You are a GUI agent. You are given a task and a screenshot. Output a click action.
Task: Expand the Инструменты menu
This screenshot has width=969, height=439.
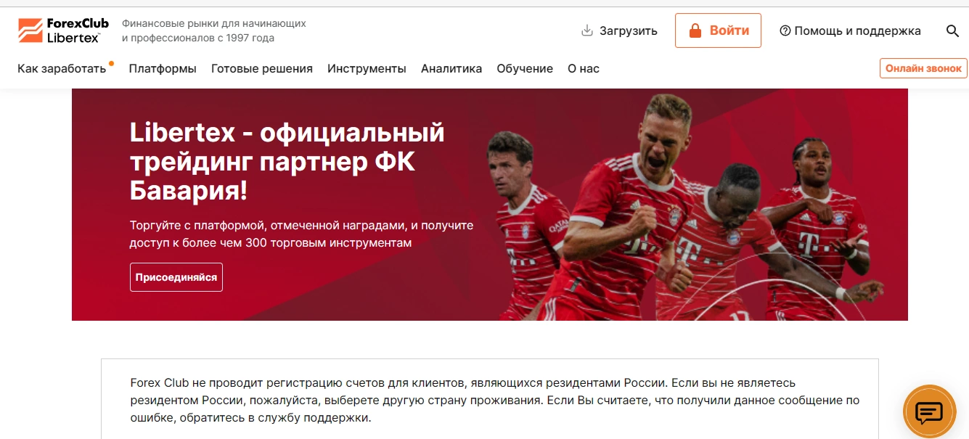pos(367,69)
